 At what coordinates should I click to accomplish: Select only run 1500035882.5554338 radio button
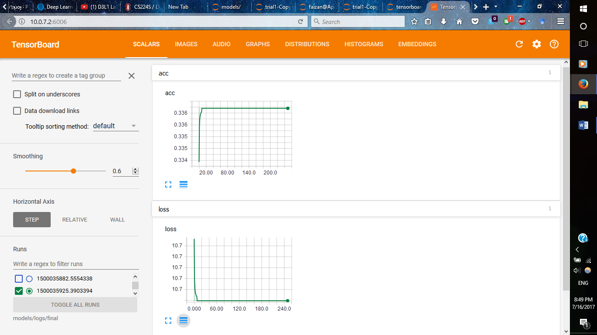pyautogui.click(x=29, y=279)
